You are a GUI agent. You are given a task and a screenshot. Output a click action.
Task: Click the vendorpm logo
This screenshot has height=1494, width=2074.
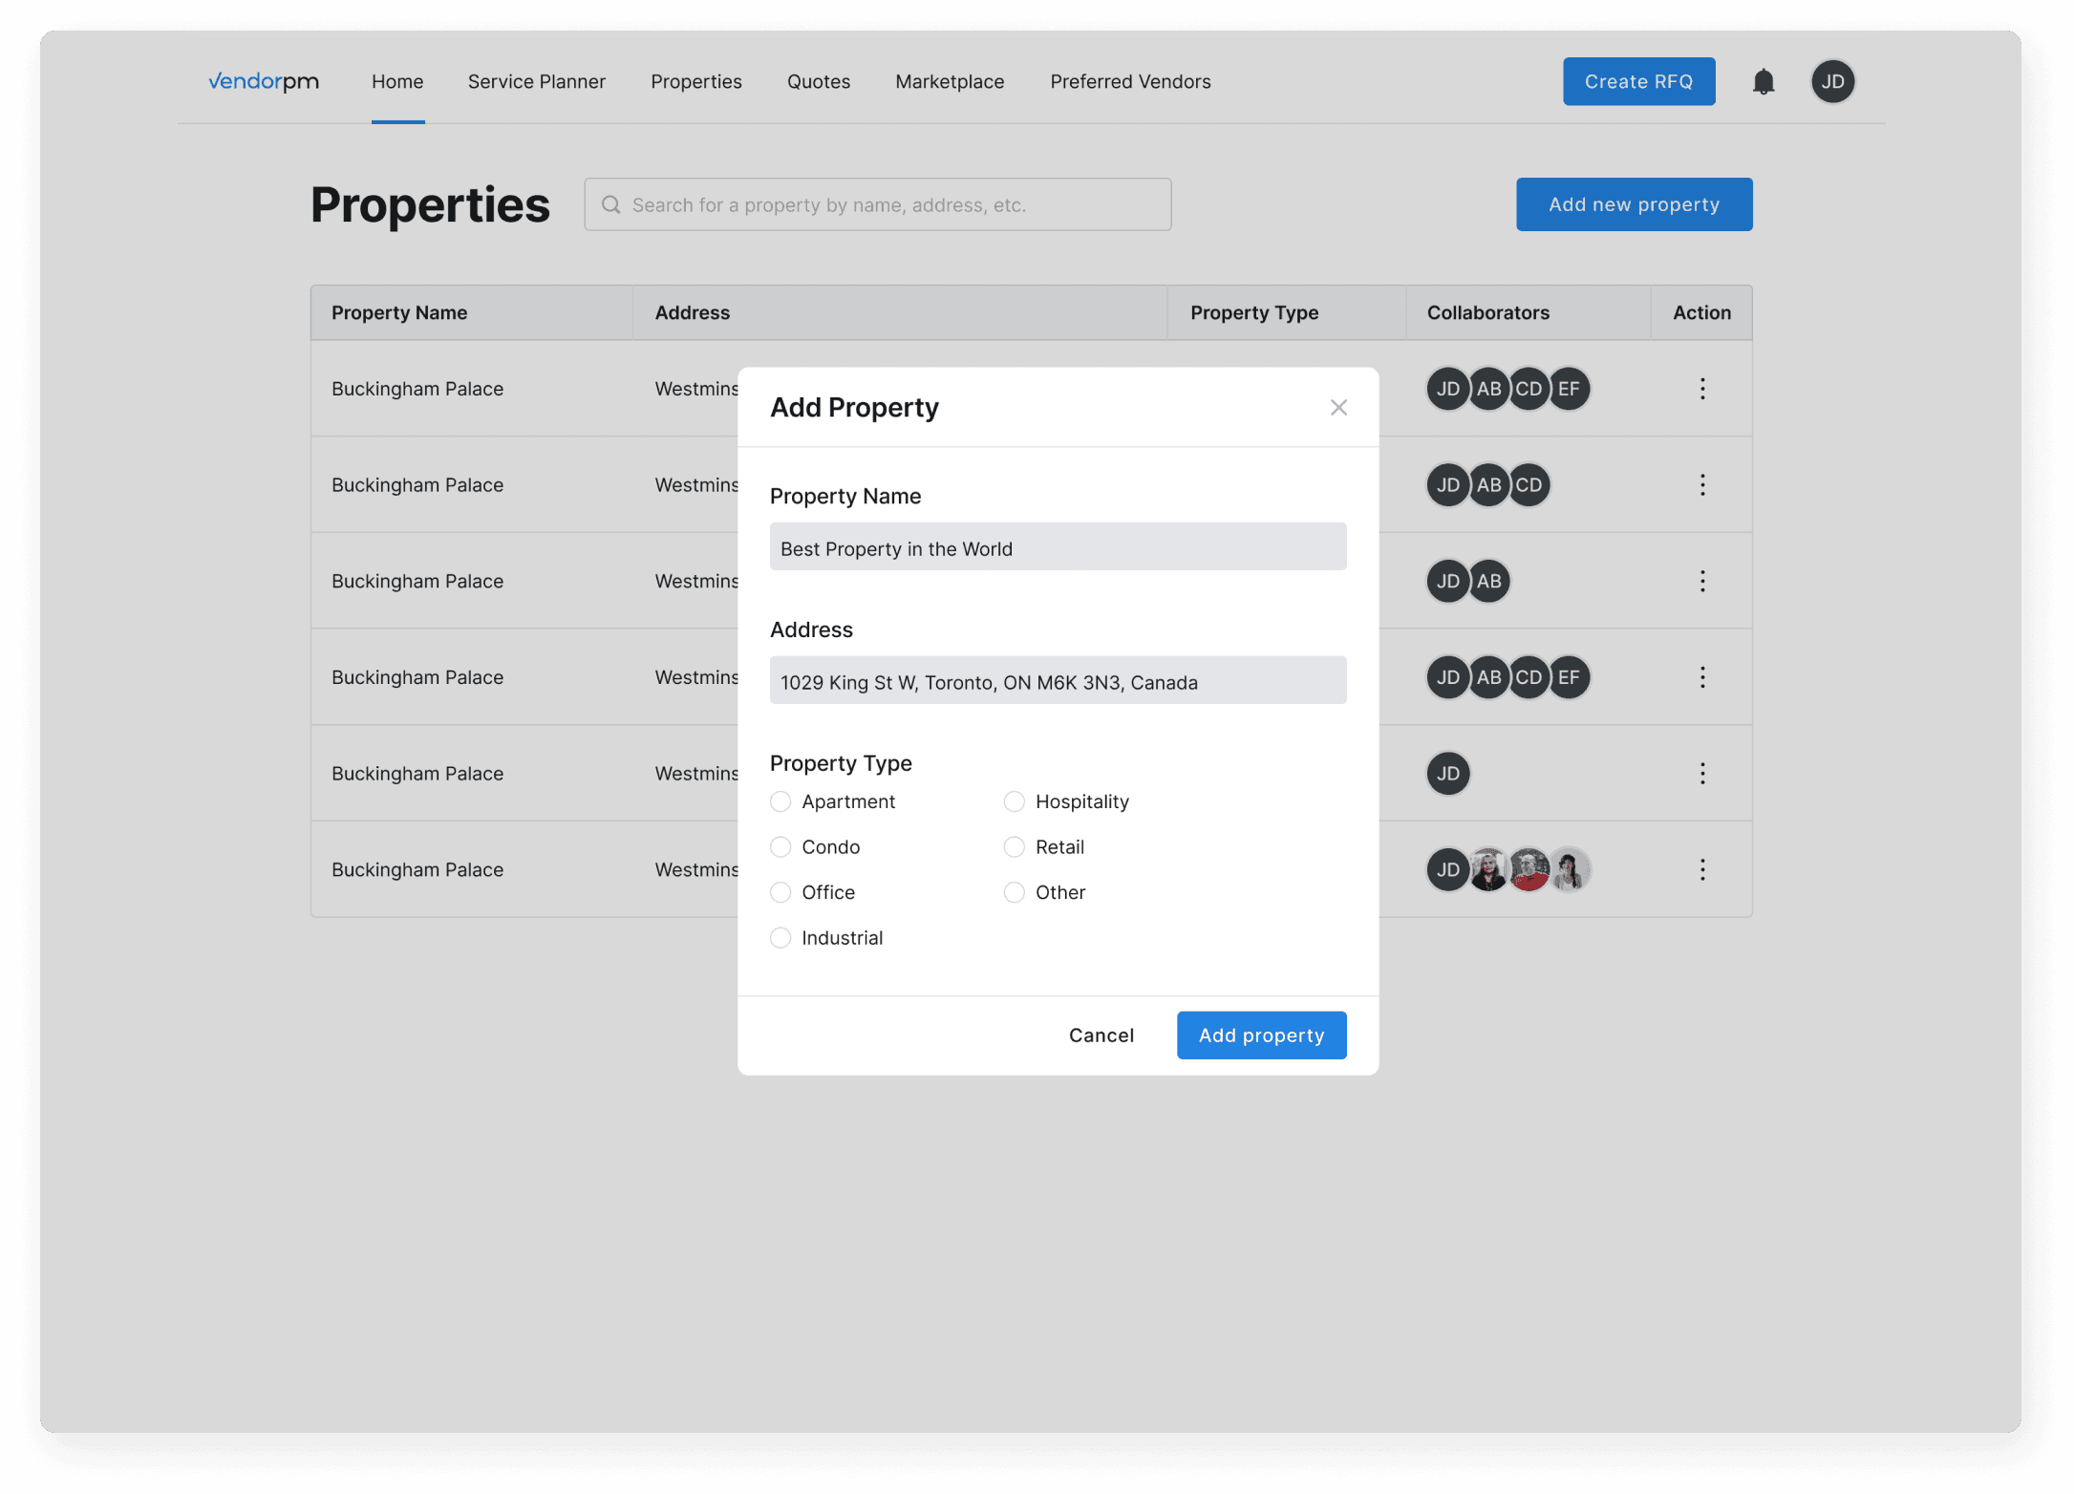pyautogui.click(x=264, y=82)
